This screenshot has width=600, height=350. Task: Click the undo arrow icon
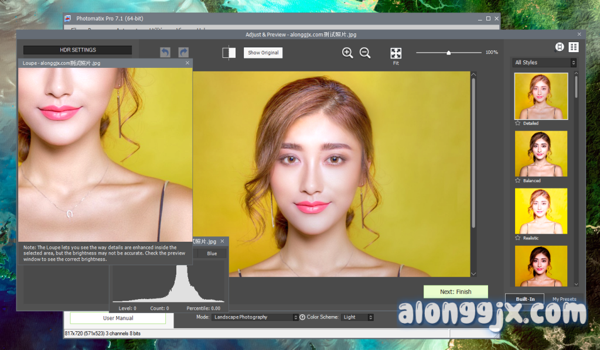165,53
